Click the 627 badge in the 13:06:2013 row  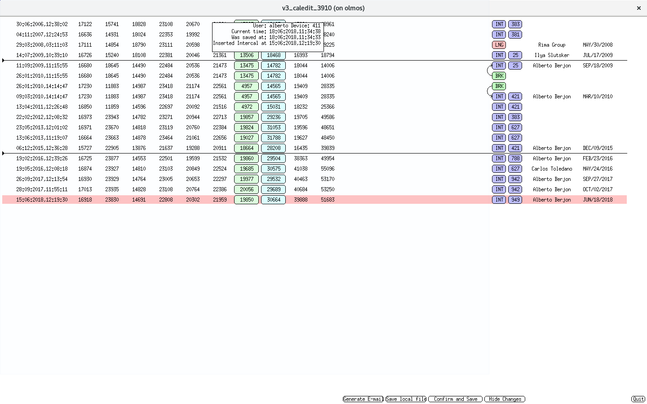click(x=515, y=138)
